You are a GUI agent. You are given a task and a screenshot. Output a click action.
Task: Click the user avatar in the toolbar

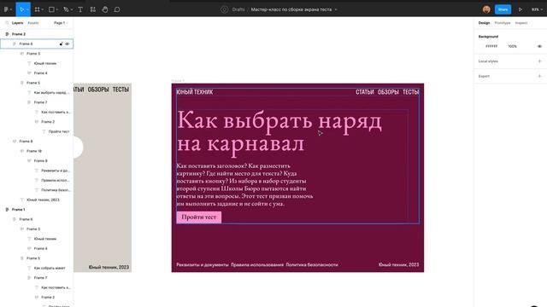pyautogui.click(x=486, y=9)
